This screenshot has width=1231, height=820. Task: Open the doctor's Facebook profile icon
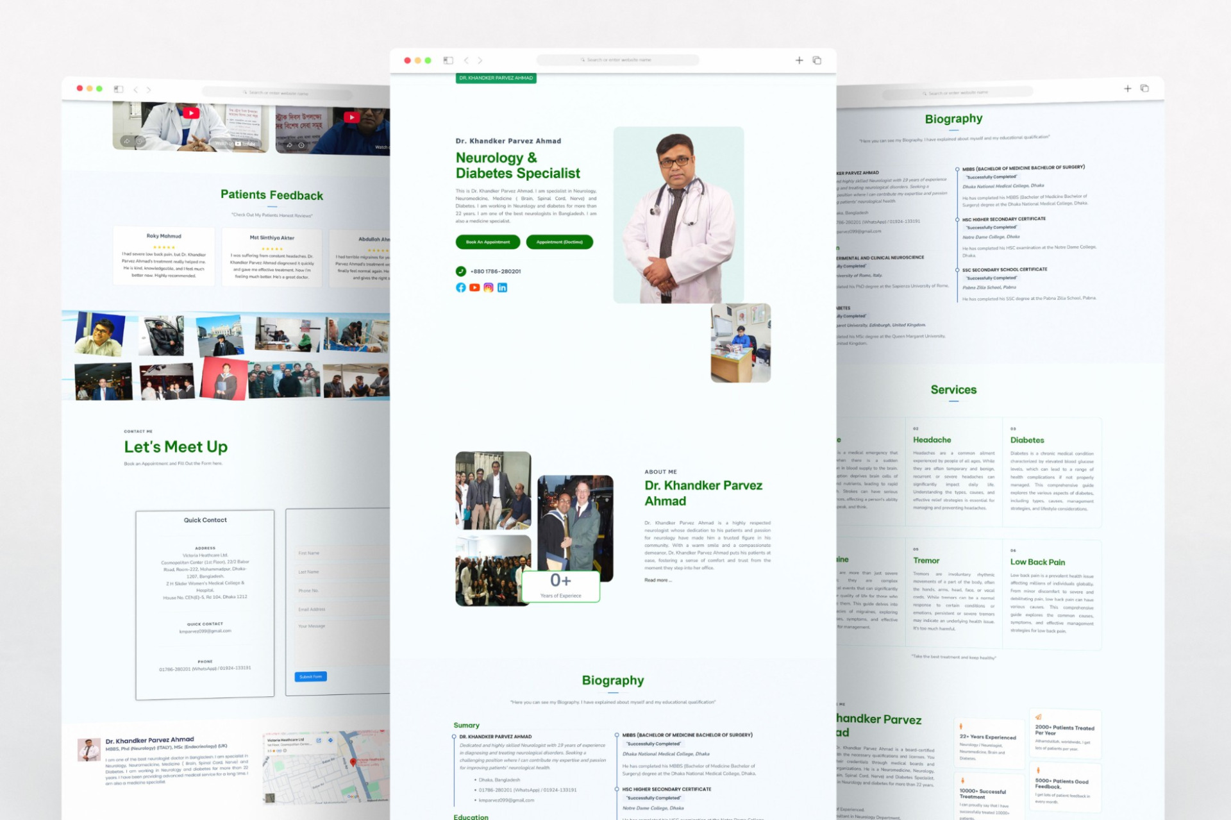[461, 288]
